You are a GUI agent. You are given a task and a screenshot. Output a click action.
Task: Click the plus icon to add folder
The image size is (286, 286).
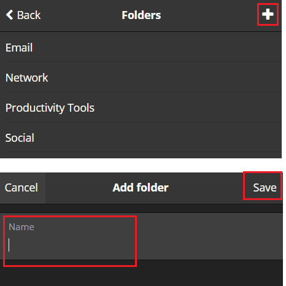(268, 15)
